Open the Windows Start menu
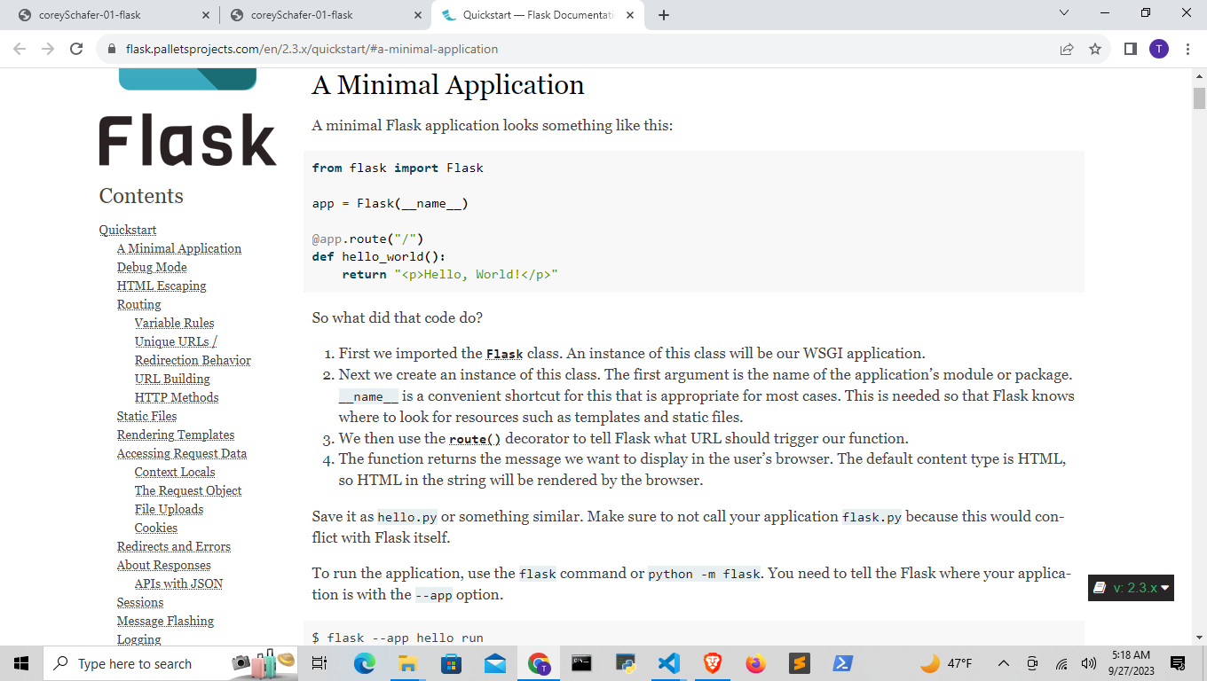 pos(21,663)
